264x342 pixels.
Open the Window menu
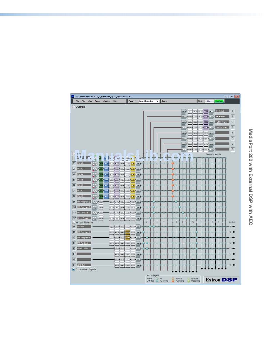coord(106,101)
